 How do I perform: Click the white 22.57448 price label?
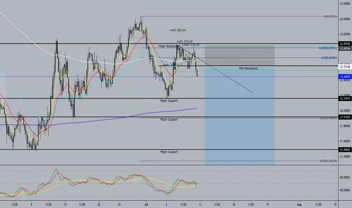coord(345,67)
